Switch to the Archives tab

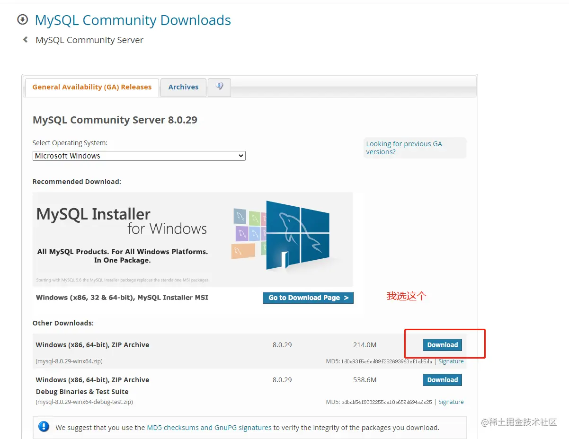tap(183, 87)
